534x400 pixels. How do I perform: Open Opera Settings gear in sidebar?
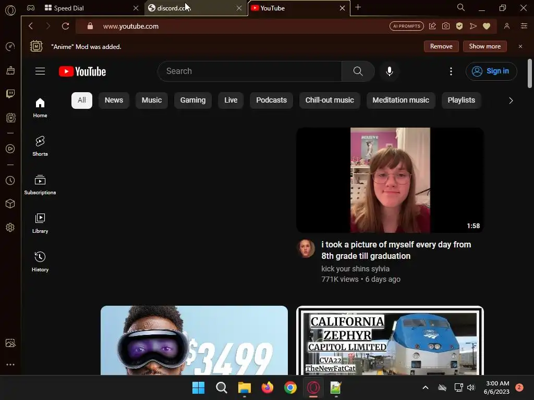10,227
